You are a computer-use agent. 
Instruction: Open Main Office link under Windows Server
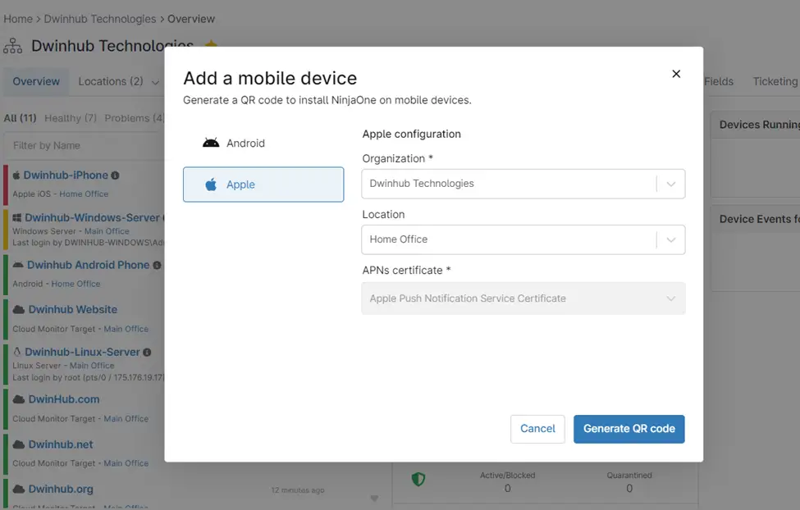pos(107,231)
